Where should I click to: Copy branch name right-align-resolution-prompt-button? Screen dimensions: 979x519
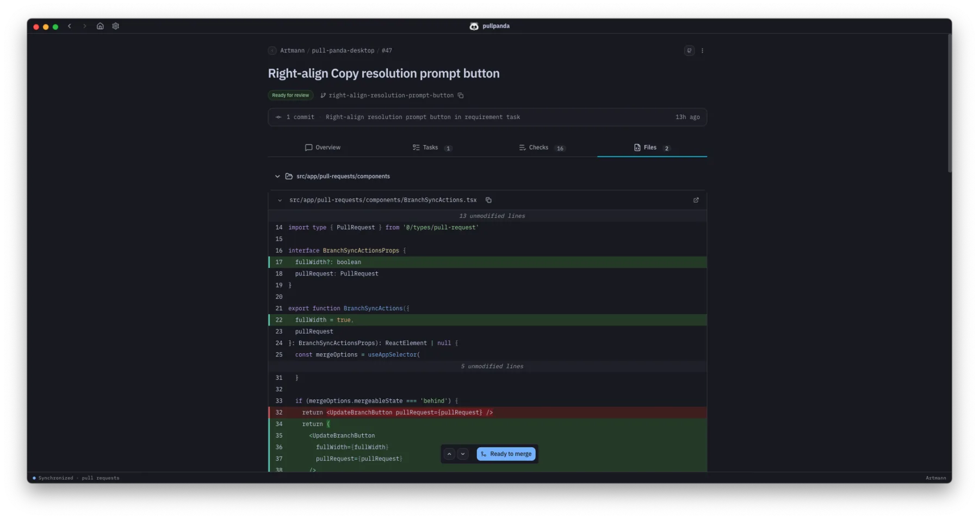click(461, 96)
